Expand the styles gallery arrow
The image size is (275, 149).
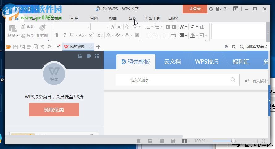(268, 32)
